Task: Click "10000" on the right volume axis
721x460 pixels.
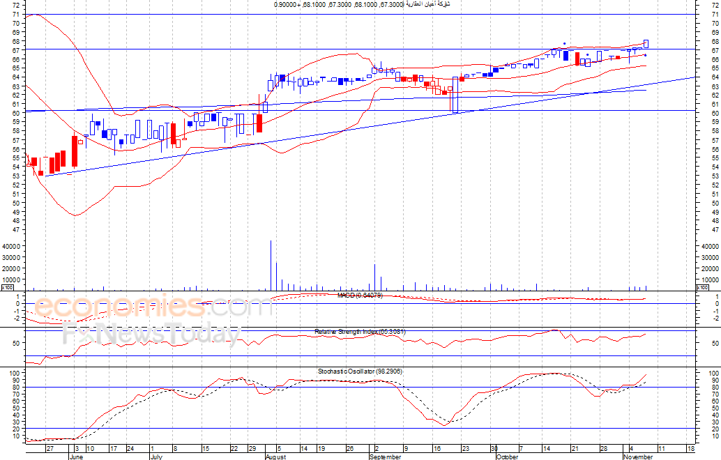Action: tap(711, 280)
